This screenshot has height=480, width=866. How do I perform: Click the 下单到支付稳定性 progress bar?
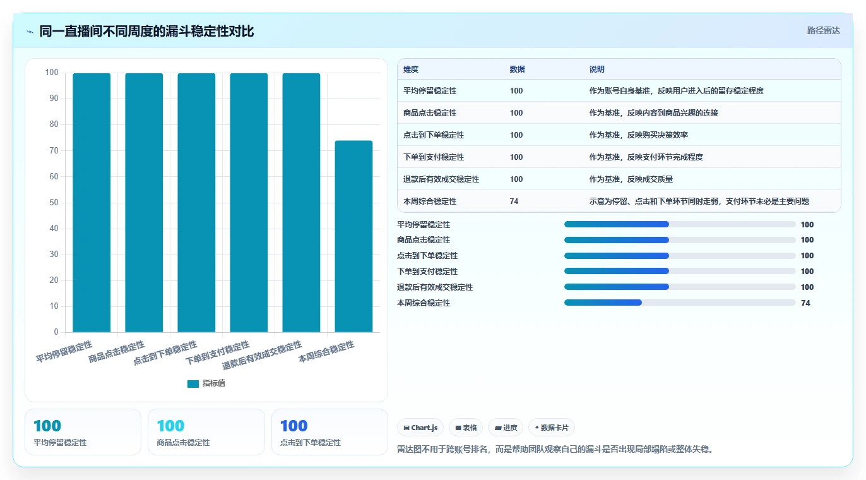[680, 271]
